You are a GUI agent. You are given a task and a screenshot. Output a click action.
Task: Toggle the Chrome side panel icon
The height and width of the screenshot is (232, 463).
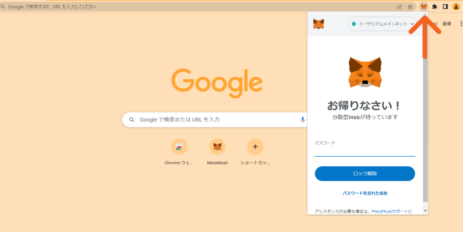pos(445,6)
